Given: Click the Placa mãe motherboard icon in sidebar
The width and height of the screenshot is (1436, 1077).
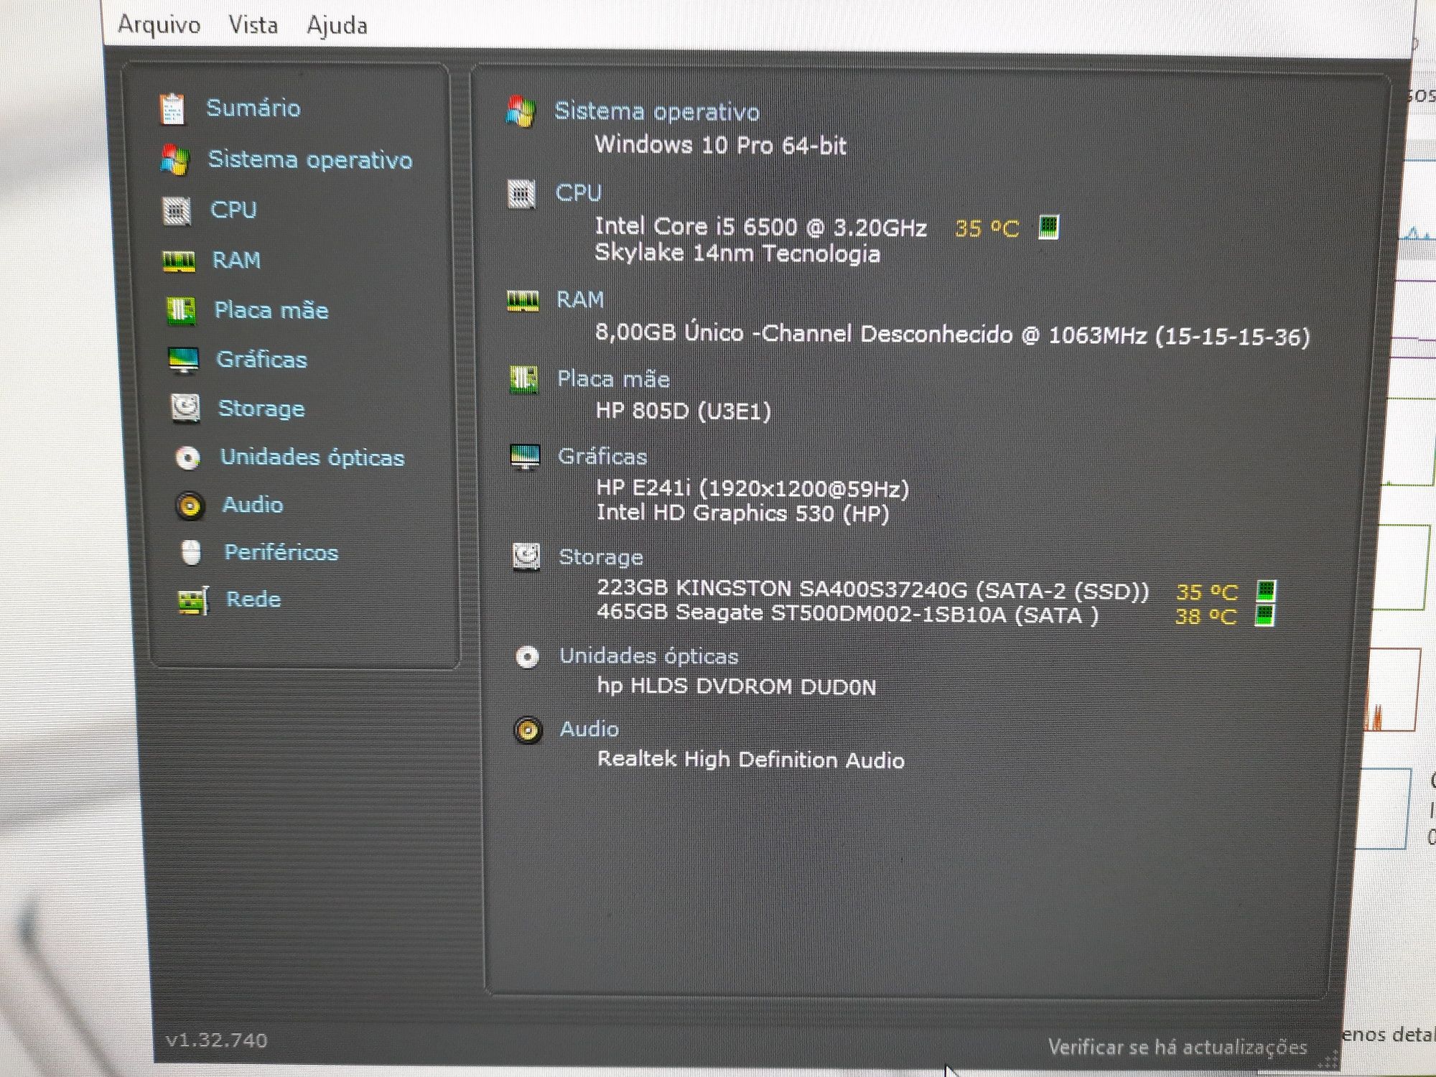Looking at the screenshot, I should (x=180, y=311).
